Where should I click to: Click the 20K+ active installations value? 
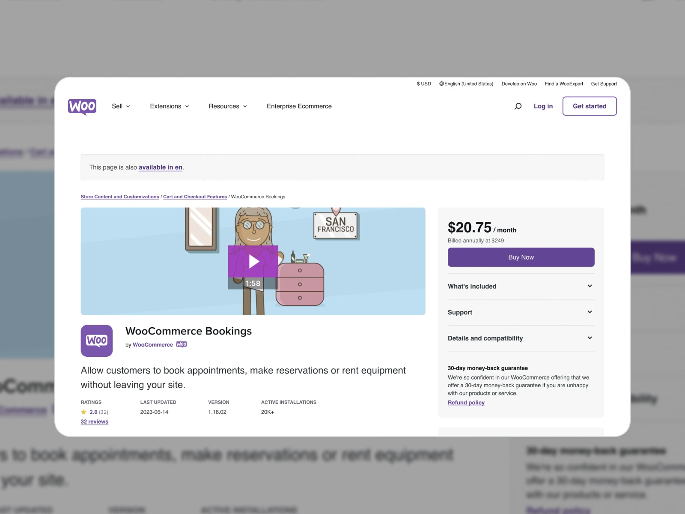click(268, 412)
